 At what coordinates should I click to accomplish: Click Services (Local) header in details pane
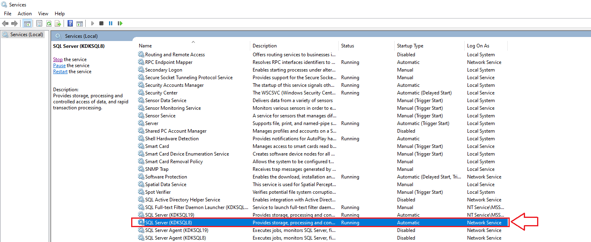coord(81,36)
